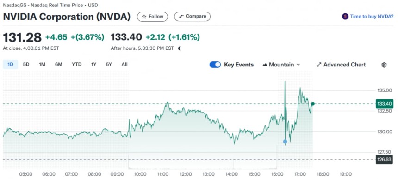Choose the YTD range tab
This screenshot has height=179, width=398.
click(76, 64)
